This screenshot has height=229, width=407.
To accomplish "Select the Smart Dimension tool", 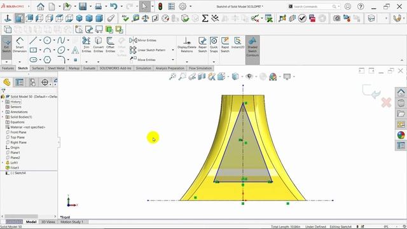I will (x=20, y=45).
